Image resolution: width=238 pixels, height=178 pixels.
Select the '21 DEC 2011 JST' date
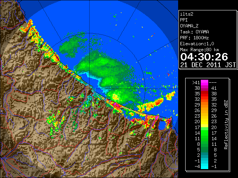click(208, 65)
